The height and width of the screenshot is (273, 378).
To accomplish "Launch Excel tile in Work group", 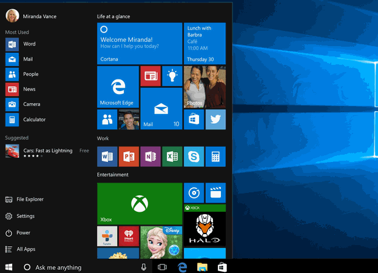I will click(x=172, y=157).
